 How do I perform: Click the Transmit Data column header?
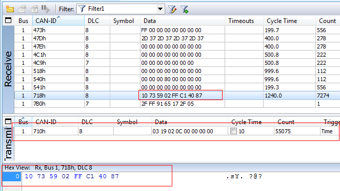click(190, 122)
